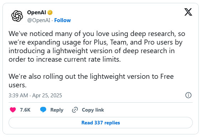Open the X logo link
Screen dimensions: 202x139
tap(188, 12)
